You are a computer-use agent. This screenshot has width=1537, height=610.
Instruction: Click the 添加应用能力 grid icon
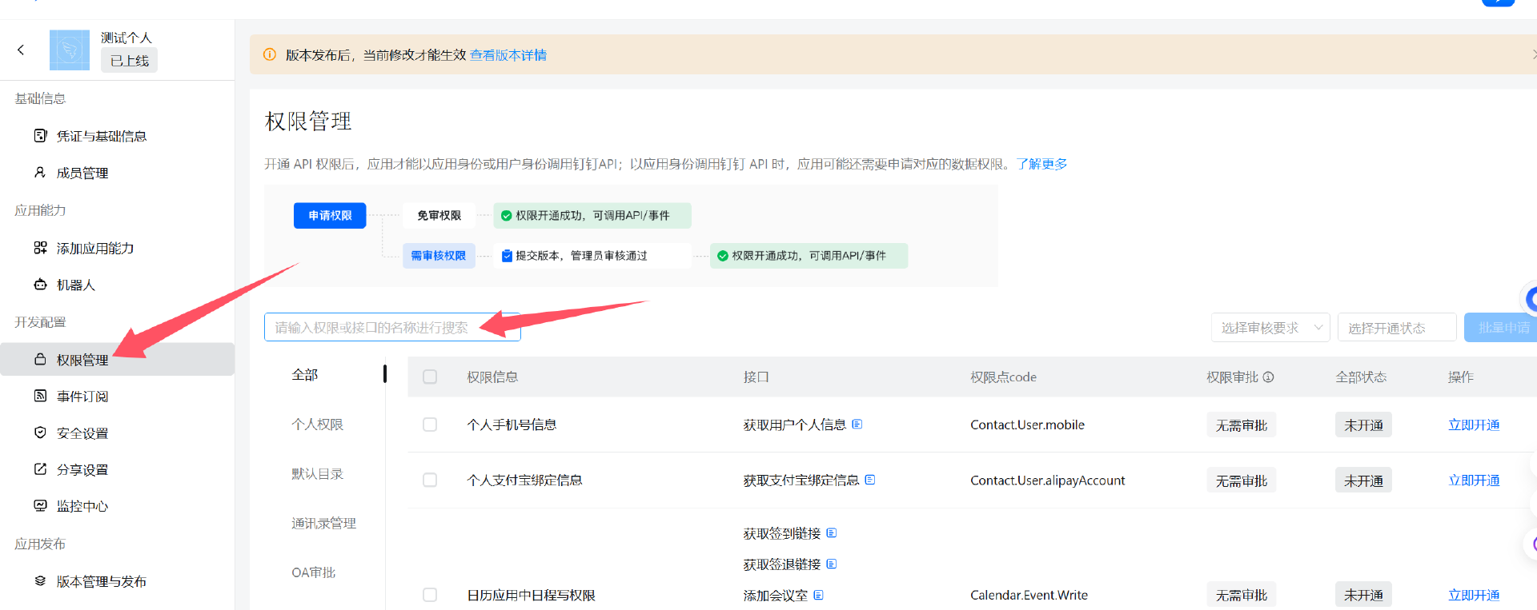click(40, 248)
